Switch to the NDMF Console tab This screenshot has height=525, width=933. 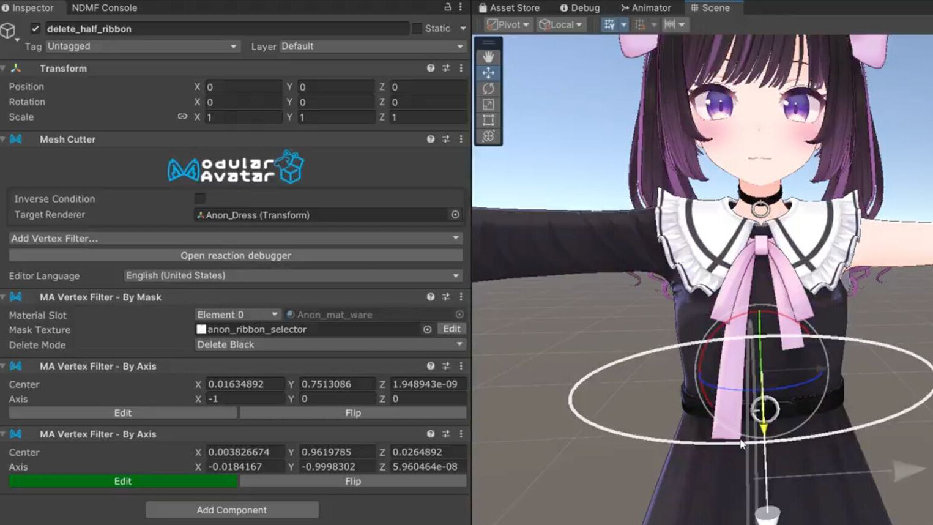point(104,8)
